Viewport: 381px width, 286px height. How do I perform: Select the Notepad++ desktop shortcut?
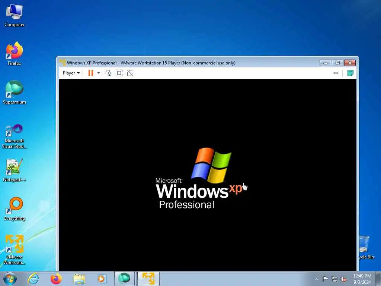15,170
